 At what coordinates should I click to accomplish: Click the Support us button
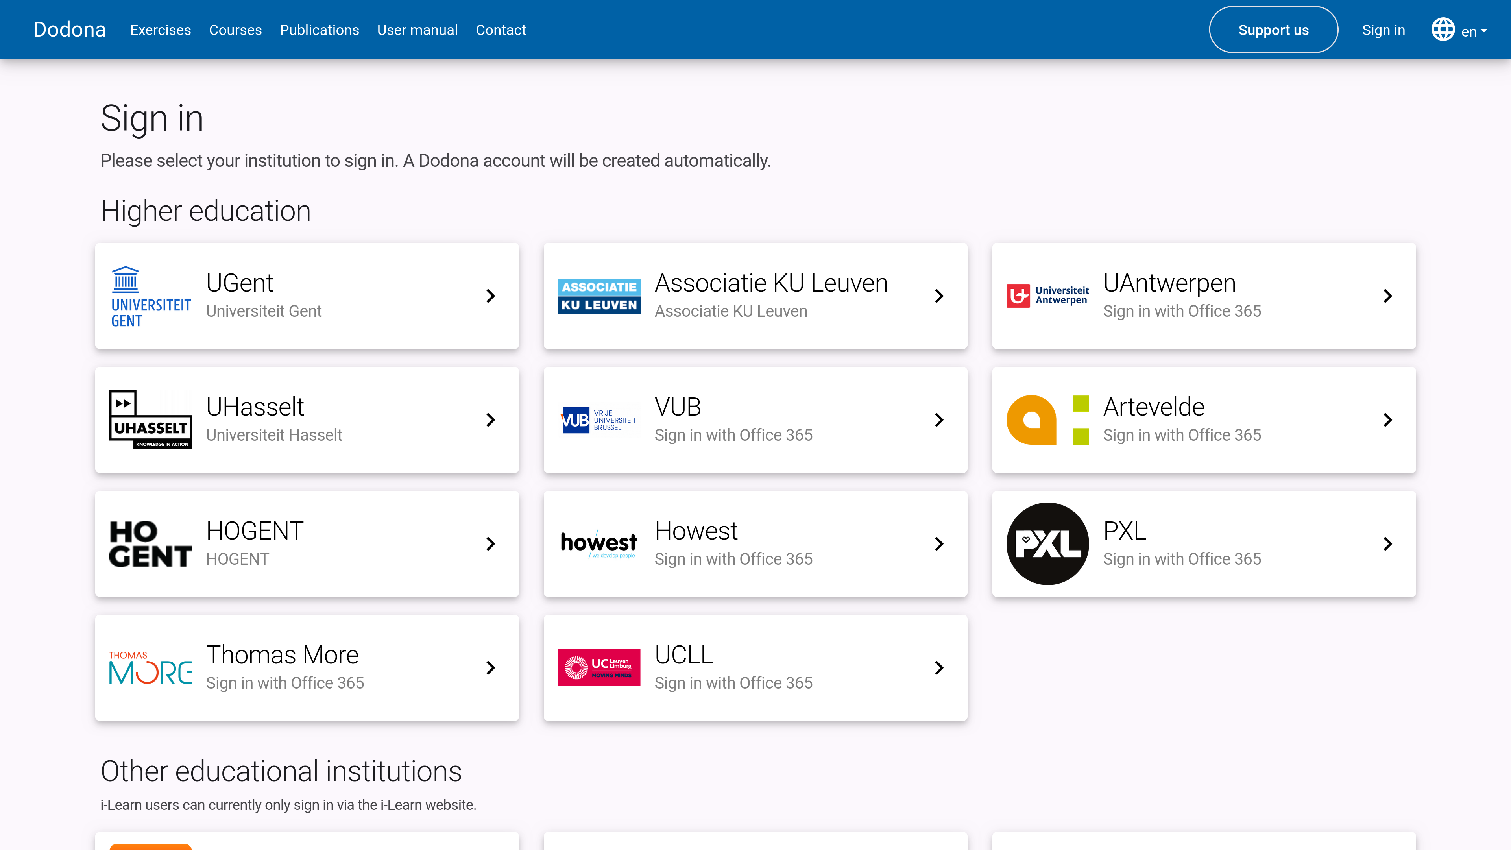point(1273,30)
